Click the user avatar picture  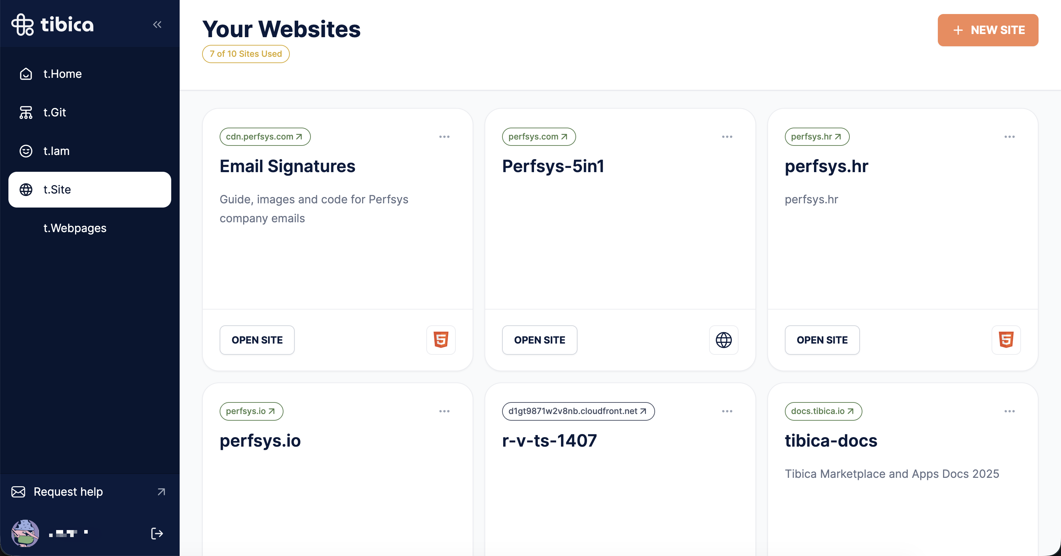pos(25,533)
